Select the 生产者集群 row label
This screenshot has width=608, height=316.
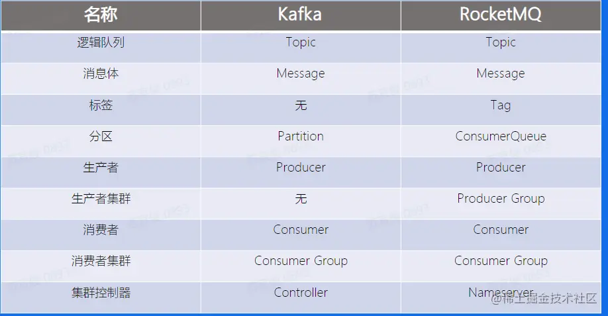tap(101, 199)
